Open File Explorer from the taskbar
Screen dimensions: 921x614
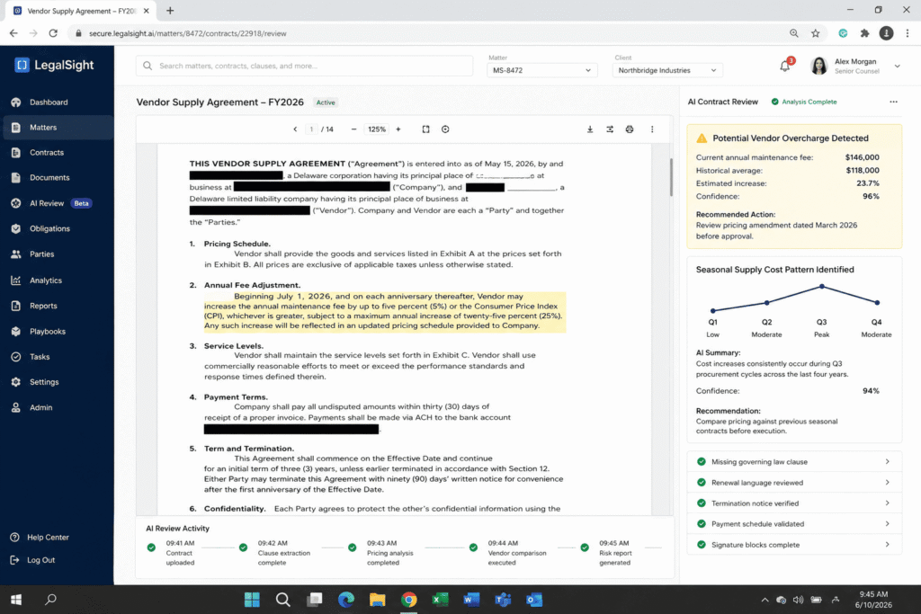(377, 600)
